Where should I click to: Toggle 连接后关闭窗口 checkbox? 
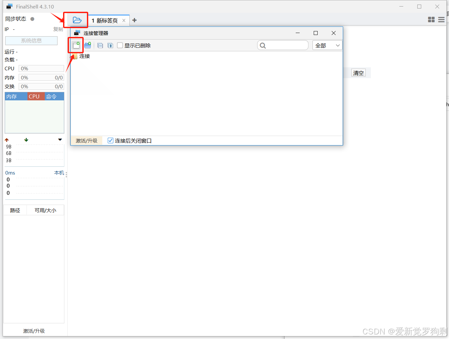click(x=110, y=141)
